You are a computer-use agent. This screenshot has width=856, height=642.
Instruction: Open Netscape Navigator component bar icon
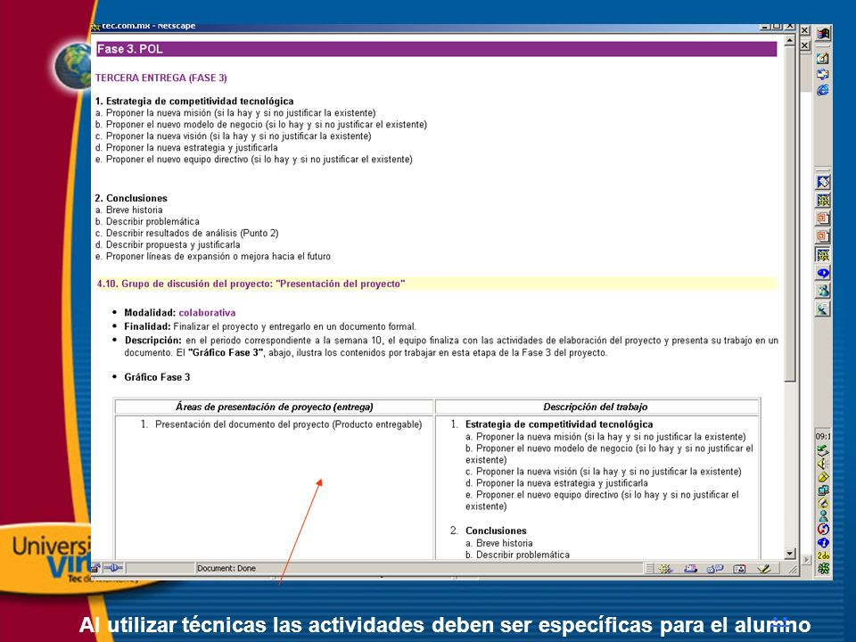point(665,569)
